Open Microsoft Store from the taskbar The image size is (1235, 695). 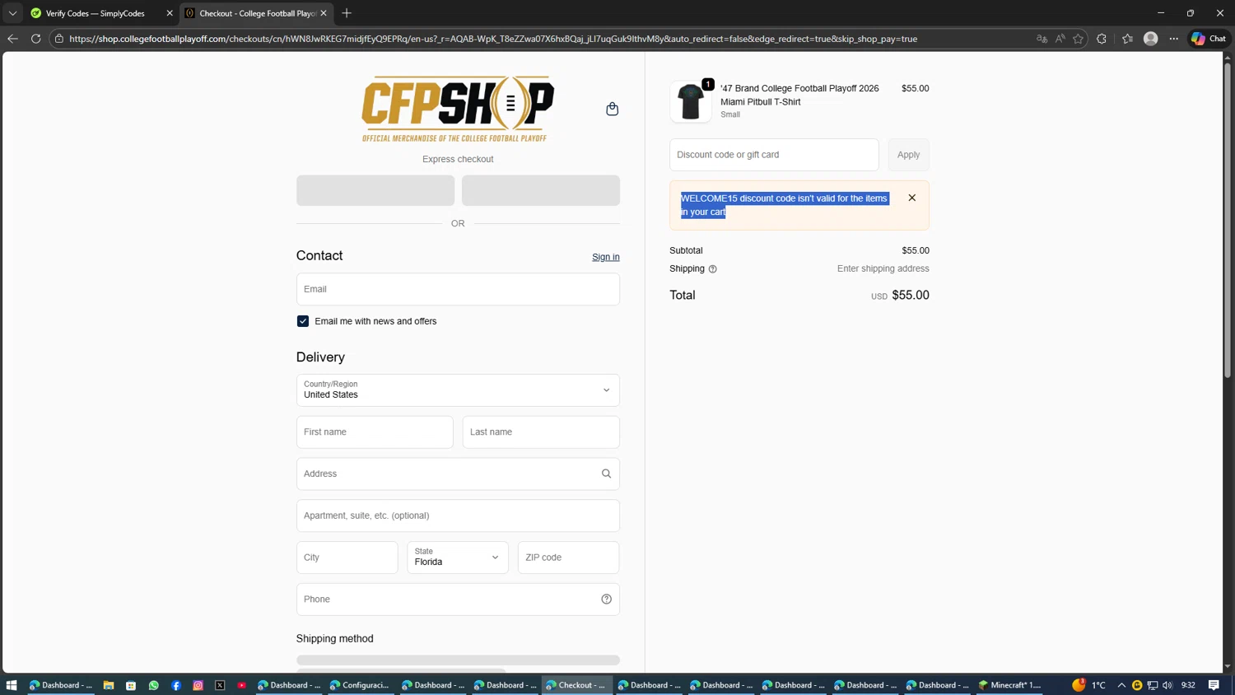point(131,685)
